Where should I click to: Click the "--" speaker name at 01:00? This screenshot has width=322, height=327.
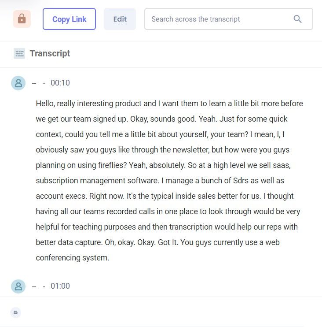tap(34, 286)
